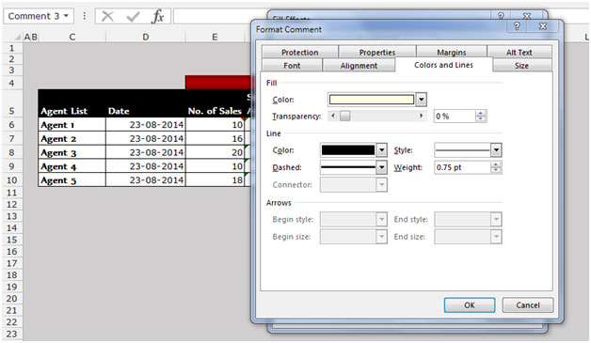
Task: Expand the Fill Color dropdown
Action: [x=421, y=100]
